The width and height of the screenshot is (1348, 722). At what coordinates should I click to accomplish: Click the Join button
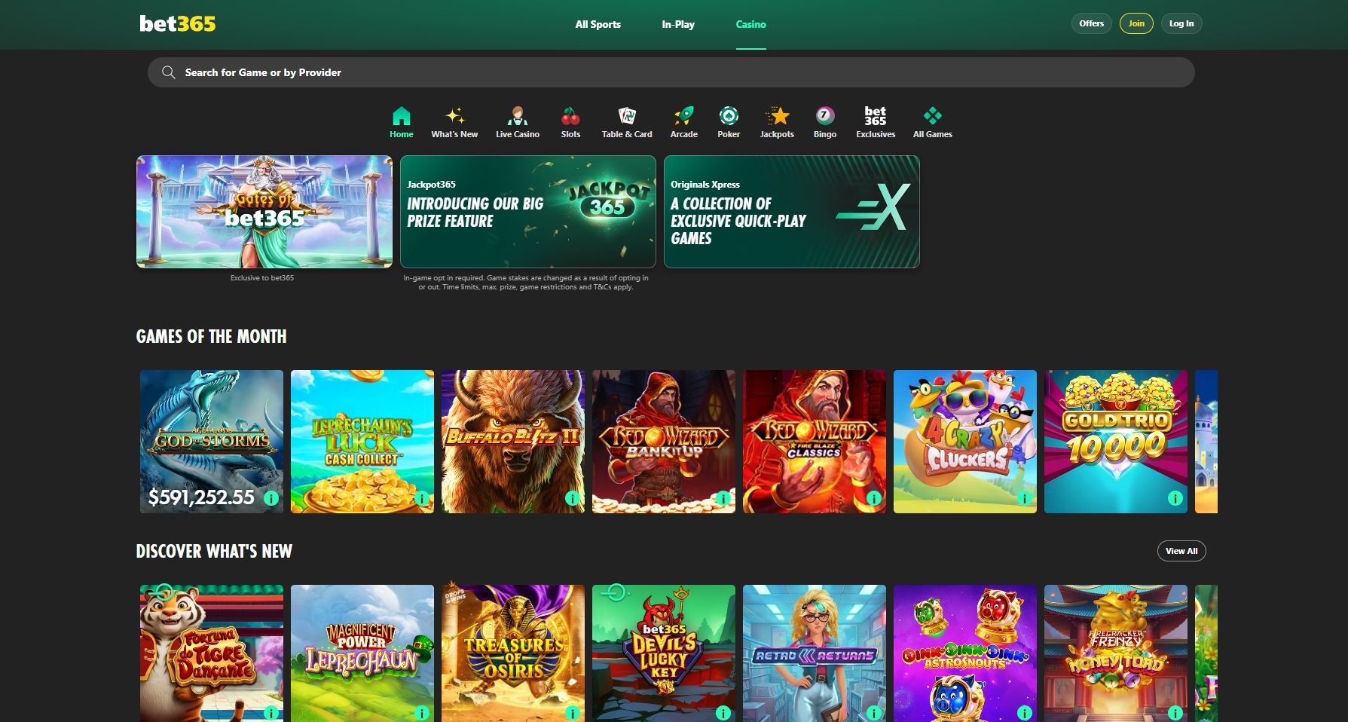(1136, 23)
